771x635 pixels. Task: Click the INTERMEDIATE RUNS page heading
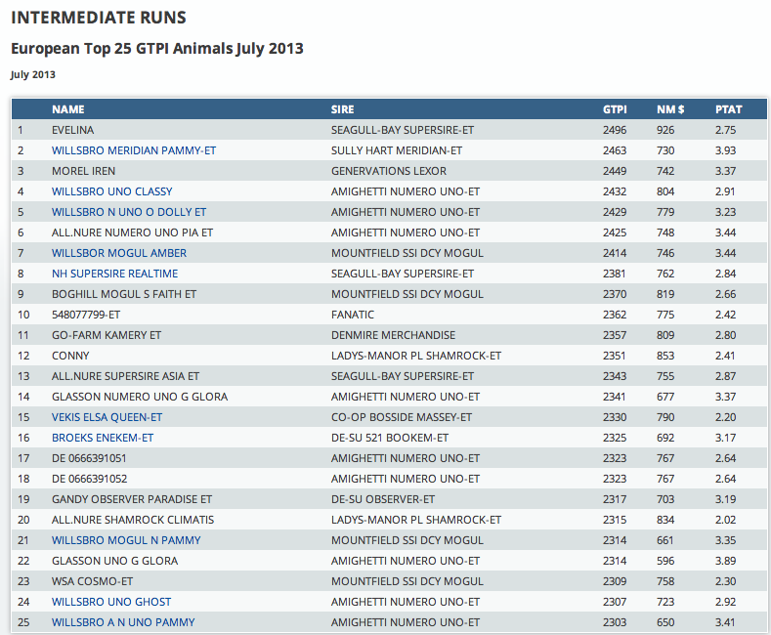click(x=98, y=18)
